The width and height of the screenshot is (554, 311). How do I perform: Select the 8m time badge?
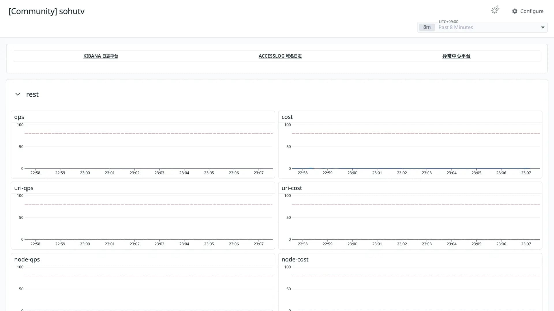coord(427,27)
